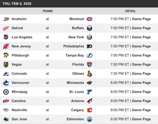158x124 pixels.
Task: Click the Minnesota Wild logo
Action: (x=90, y=83)
